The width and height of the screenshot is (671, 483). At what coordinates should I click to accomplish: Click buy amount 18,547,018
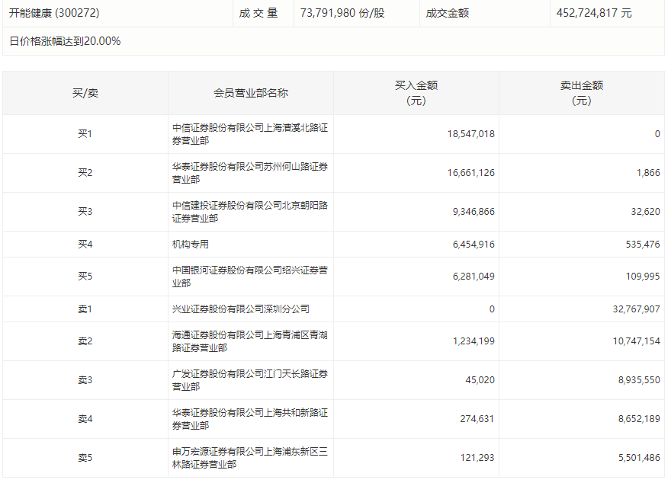pyautogui.click(x=470, y=134)
